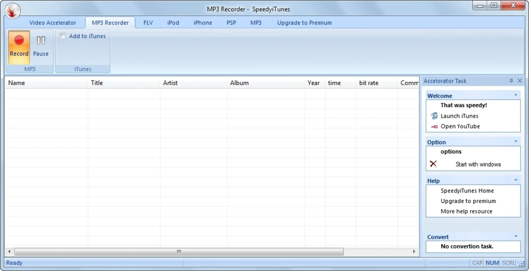Viewport: 529px width, 271px height.
Task: Click the red X beside Start with windows
Action: [433, 164]
